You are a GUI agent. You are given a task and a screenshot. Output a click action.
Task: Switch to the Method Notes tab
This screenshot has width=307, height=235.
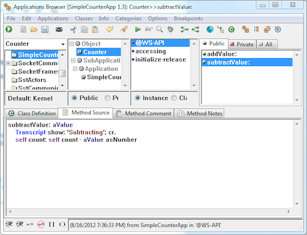199,113
